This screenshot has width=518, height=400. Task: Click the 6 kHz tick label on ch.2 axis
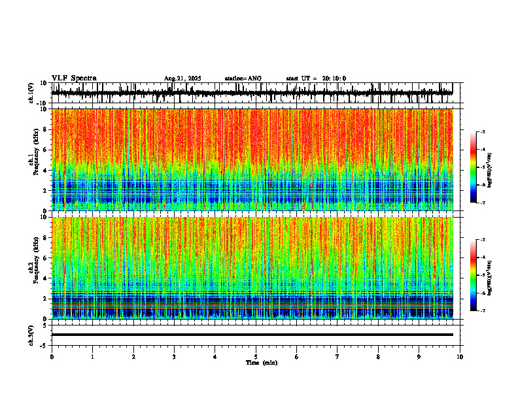(x=46, y=258)
